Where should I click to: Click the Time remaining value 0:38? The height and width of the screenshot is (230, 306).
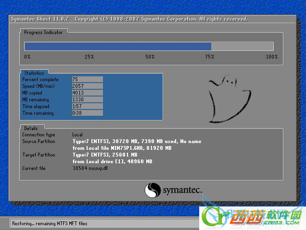click(88, 113)
